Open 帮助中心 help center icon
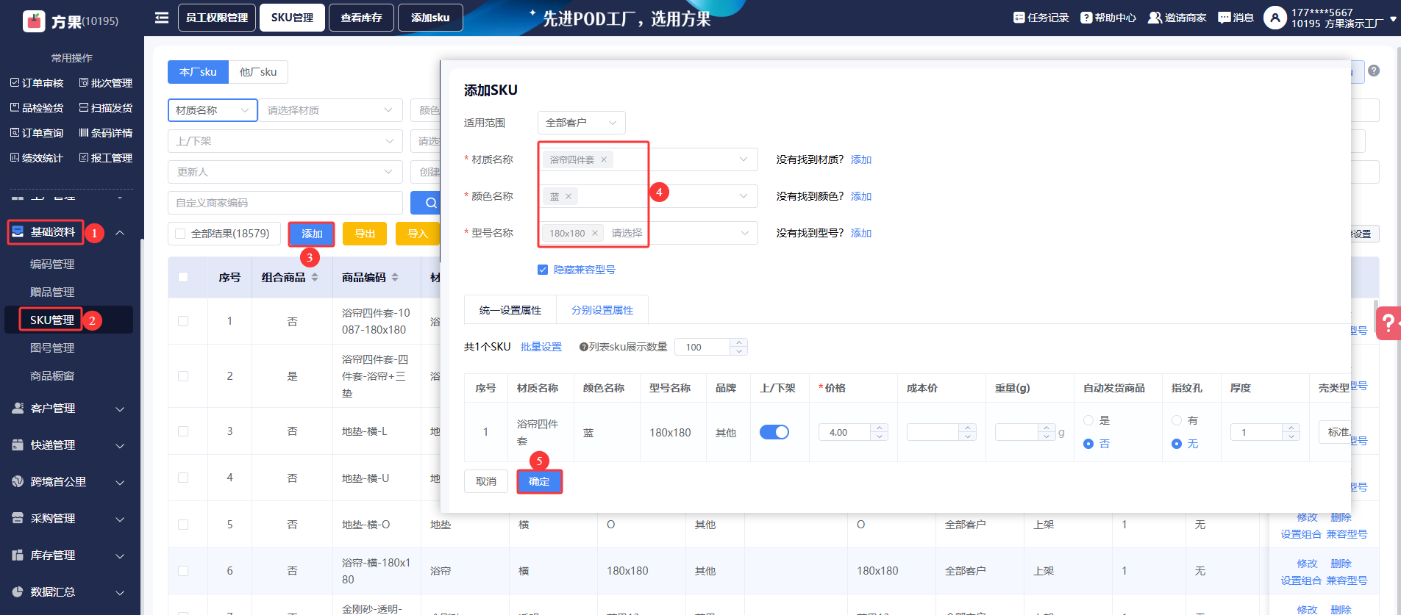The image size is (1401, 615). 1086,18
